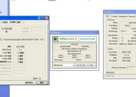
Task: Open the Processor Selection CPU #1 dropdown
Action: 132,68
